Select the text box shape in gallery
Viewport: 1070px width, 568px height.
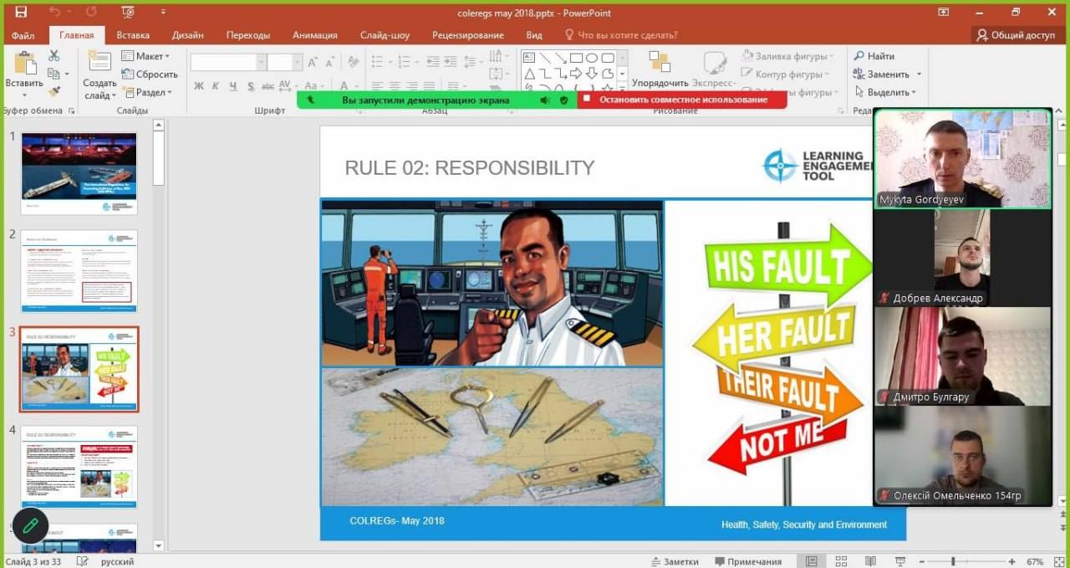coord(528,58)
